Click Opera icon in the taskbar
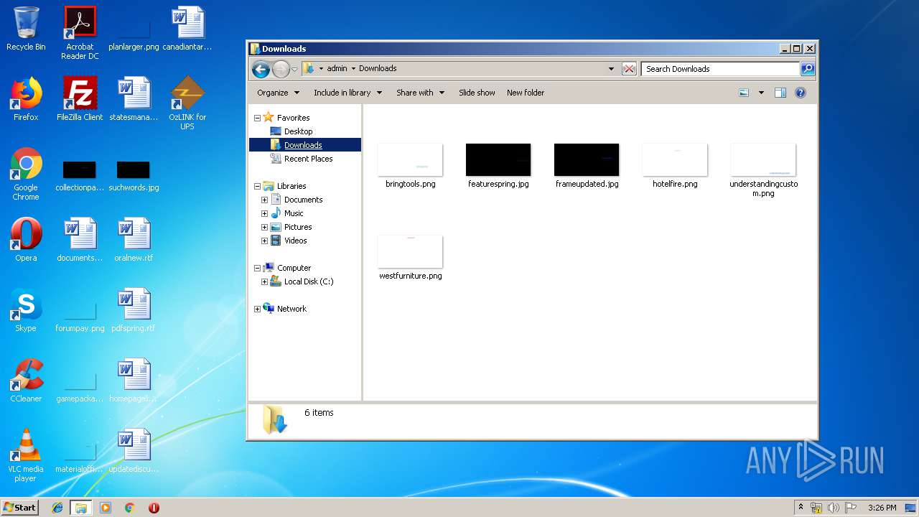Viewport: 919px width, 517px height. (x=154, y=508)
